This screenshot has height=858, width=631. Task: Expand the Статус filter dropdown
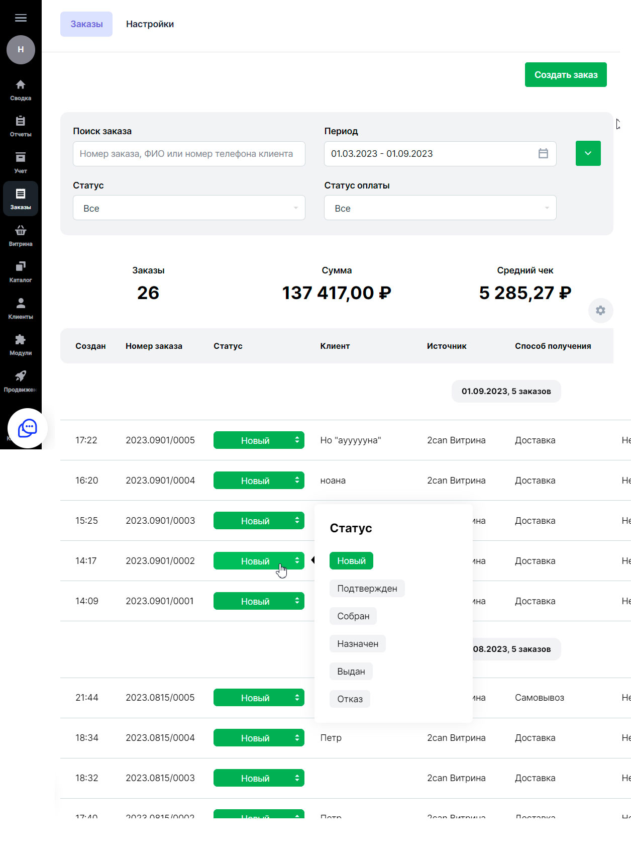tap(189, 208)
